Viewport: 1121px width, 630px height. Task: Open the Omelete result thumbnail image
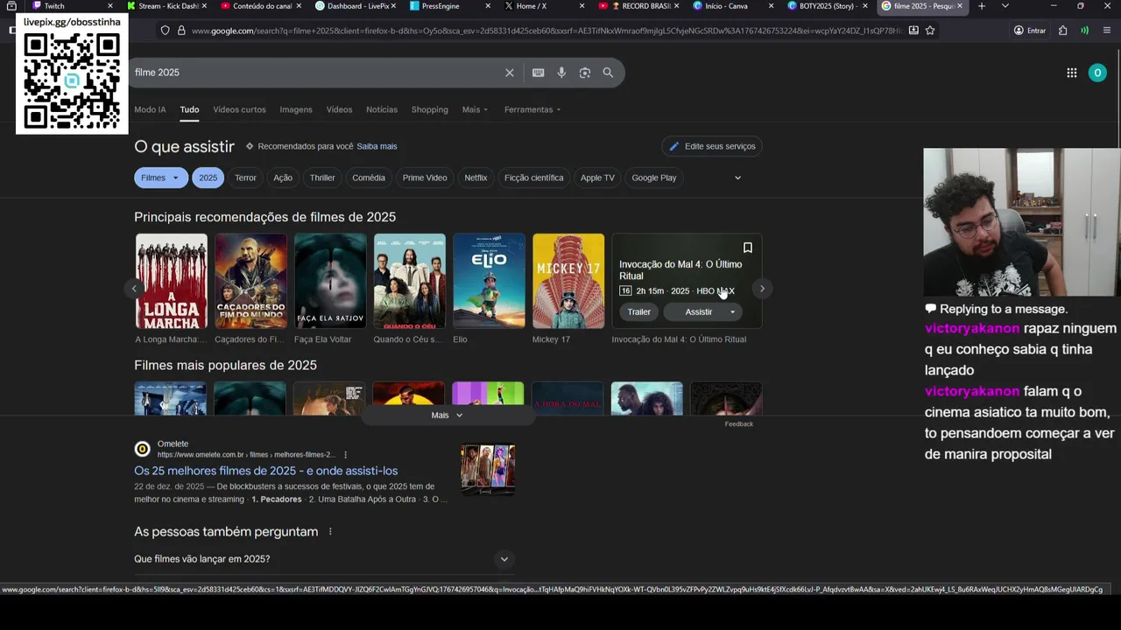(x=488, y=470)
